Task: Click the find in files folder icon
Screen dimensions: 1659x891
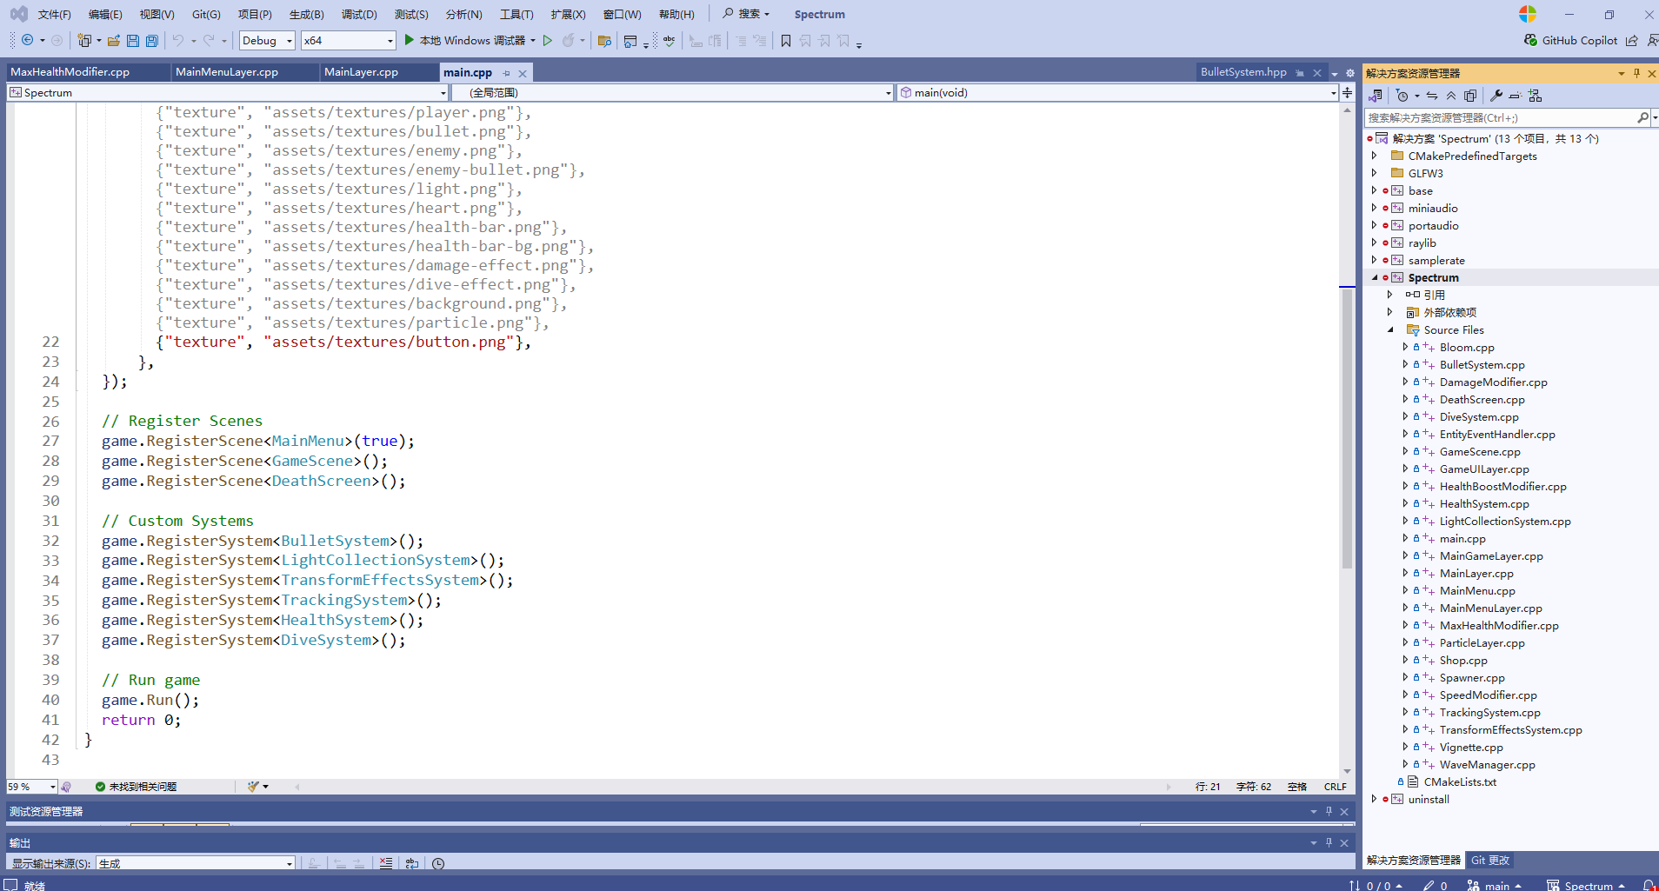Action: pos(605,40)
